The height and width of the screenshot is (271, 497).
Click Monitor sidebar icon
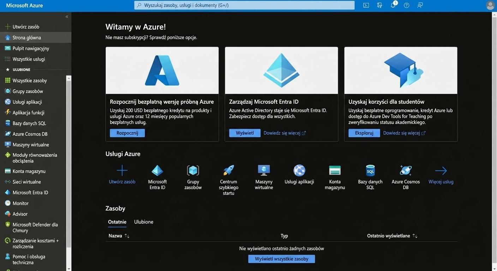click(x=8, y=203)
